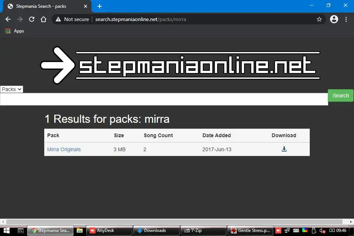
Task: Click the search text input field
Action: tap(164, 99)
